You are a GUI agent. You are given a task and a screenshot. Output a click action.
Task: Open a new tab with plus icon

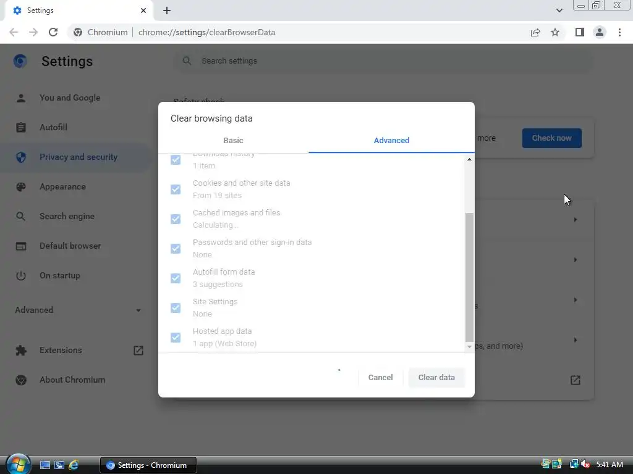[167, 10]
